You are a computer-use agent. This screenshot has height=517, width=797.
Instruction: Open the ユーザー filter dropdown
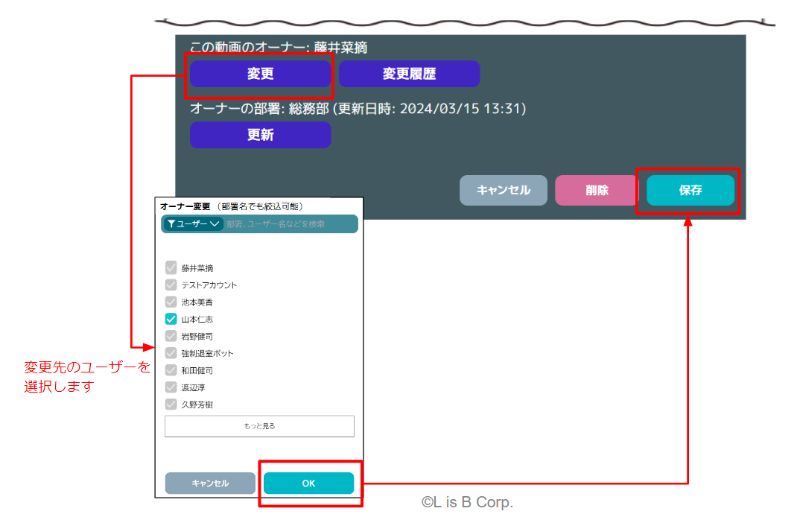[x=193, y=224]
